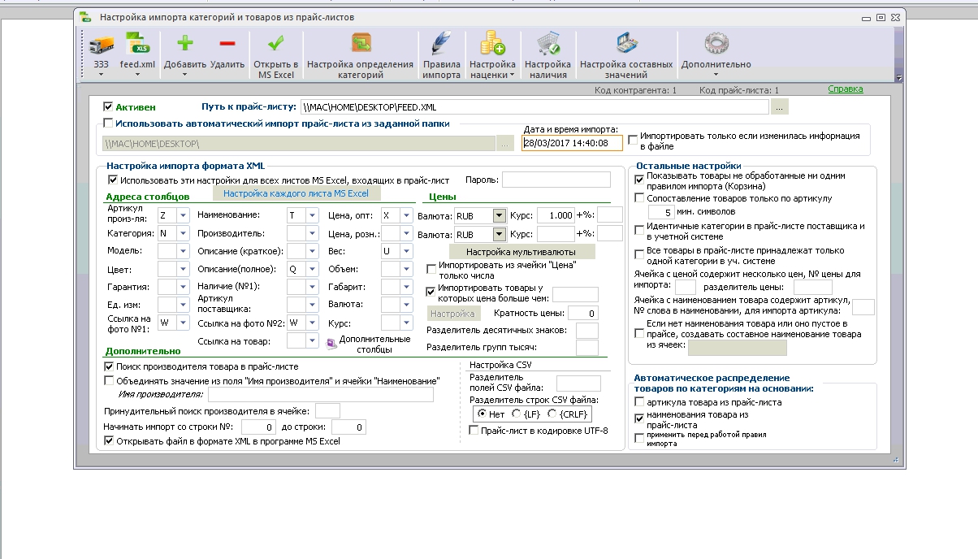978x559 pixels.
Task: Click the Дополнительные столбцы icon
Action: (x=331, y=344)
